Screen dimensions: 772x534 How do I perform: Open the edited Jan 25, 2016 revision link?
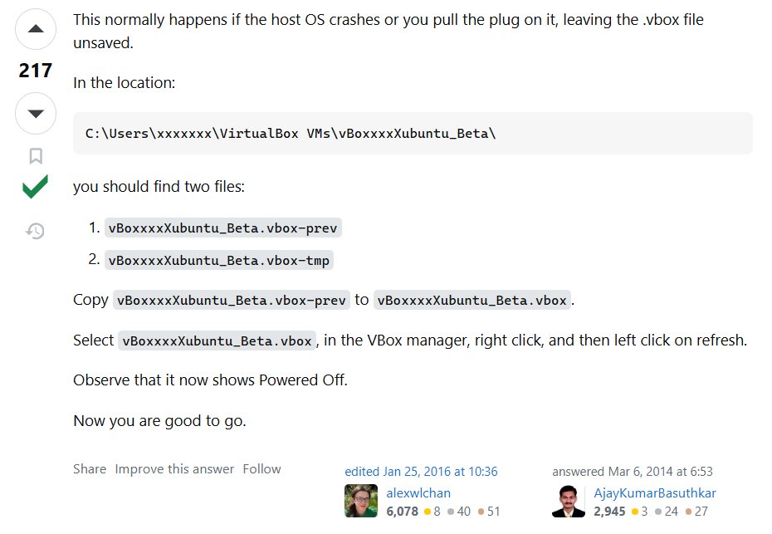click(x=421, y=472)
